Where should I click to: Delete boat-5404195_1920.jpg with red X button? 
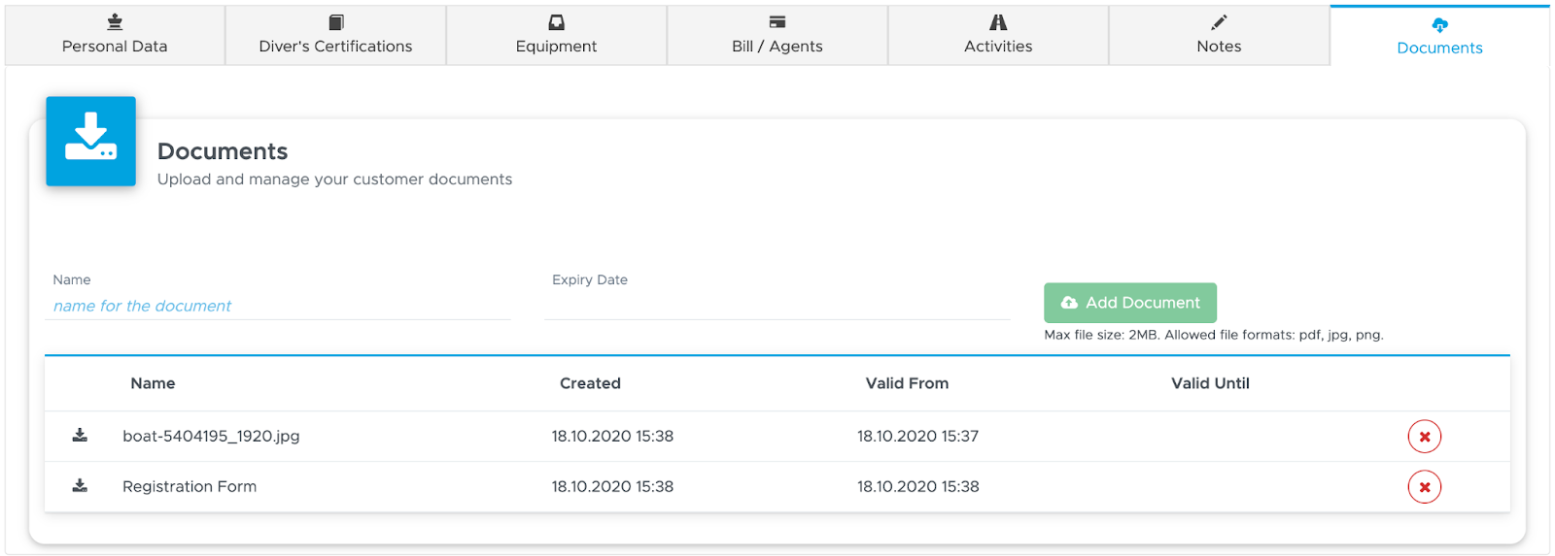(1425, 437)
